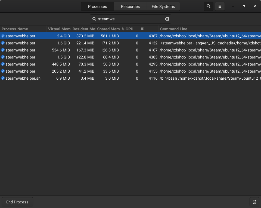261x208 pixels.
Task: Click the icon of process 4383
Action: (x=3, y=57)
